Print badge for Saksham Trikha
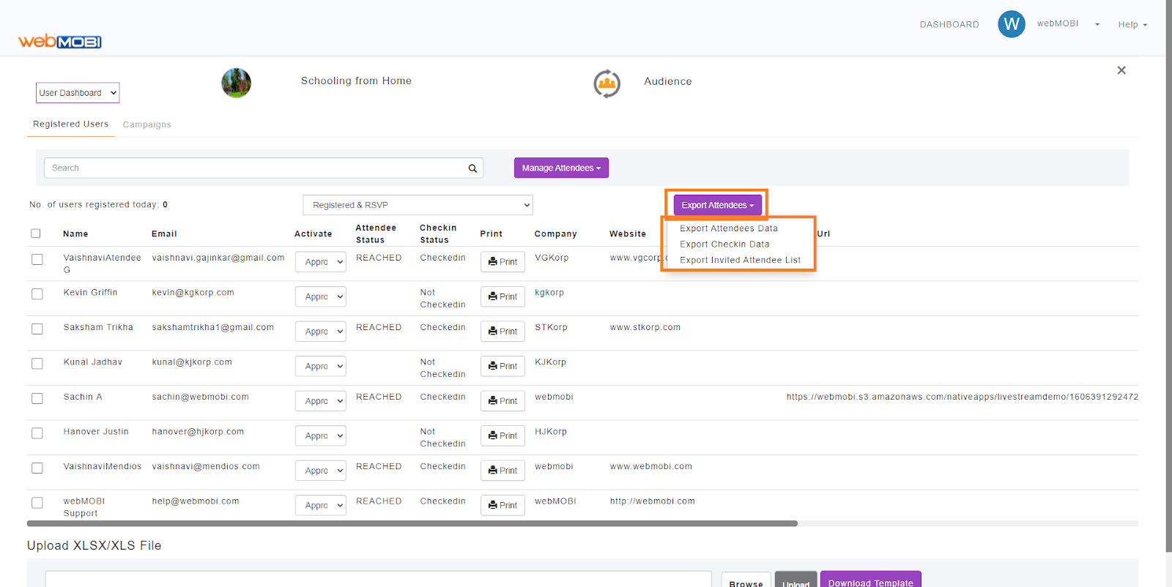This screenshot has width=1172, height=587. coord(502,332)
